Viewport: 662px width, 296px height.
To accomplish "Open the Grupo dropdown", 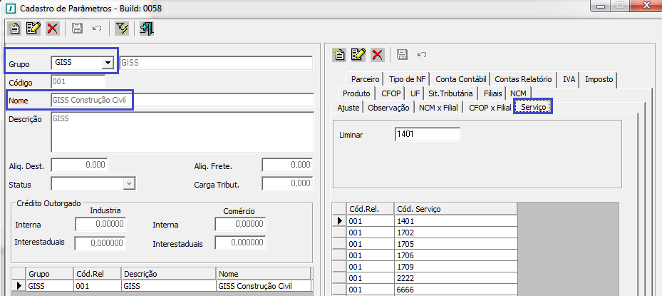I will click(x=108, y=63).
